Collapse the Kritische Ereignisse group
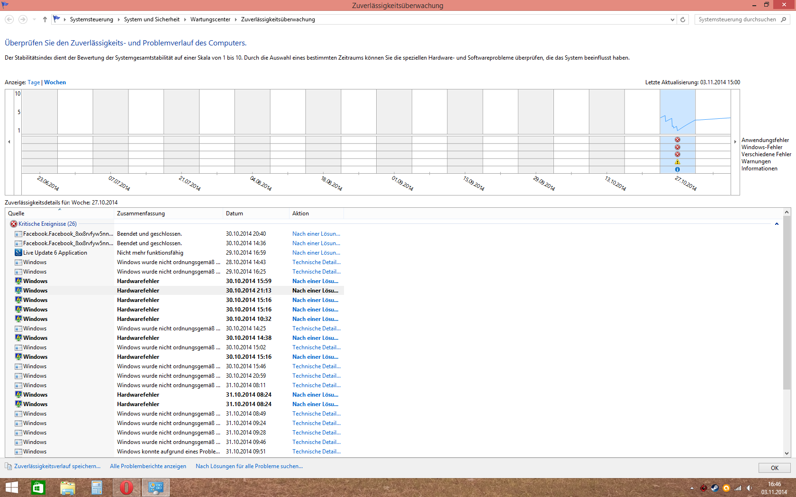 pos(777,224)
